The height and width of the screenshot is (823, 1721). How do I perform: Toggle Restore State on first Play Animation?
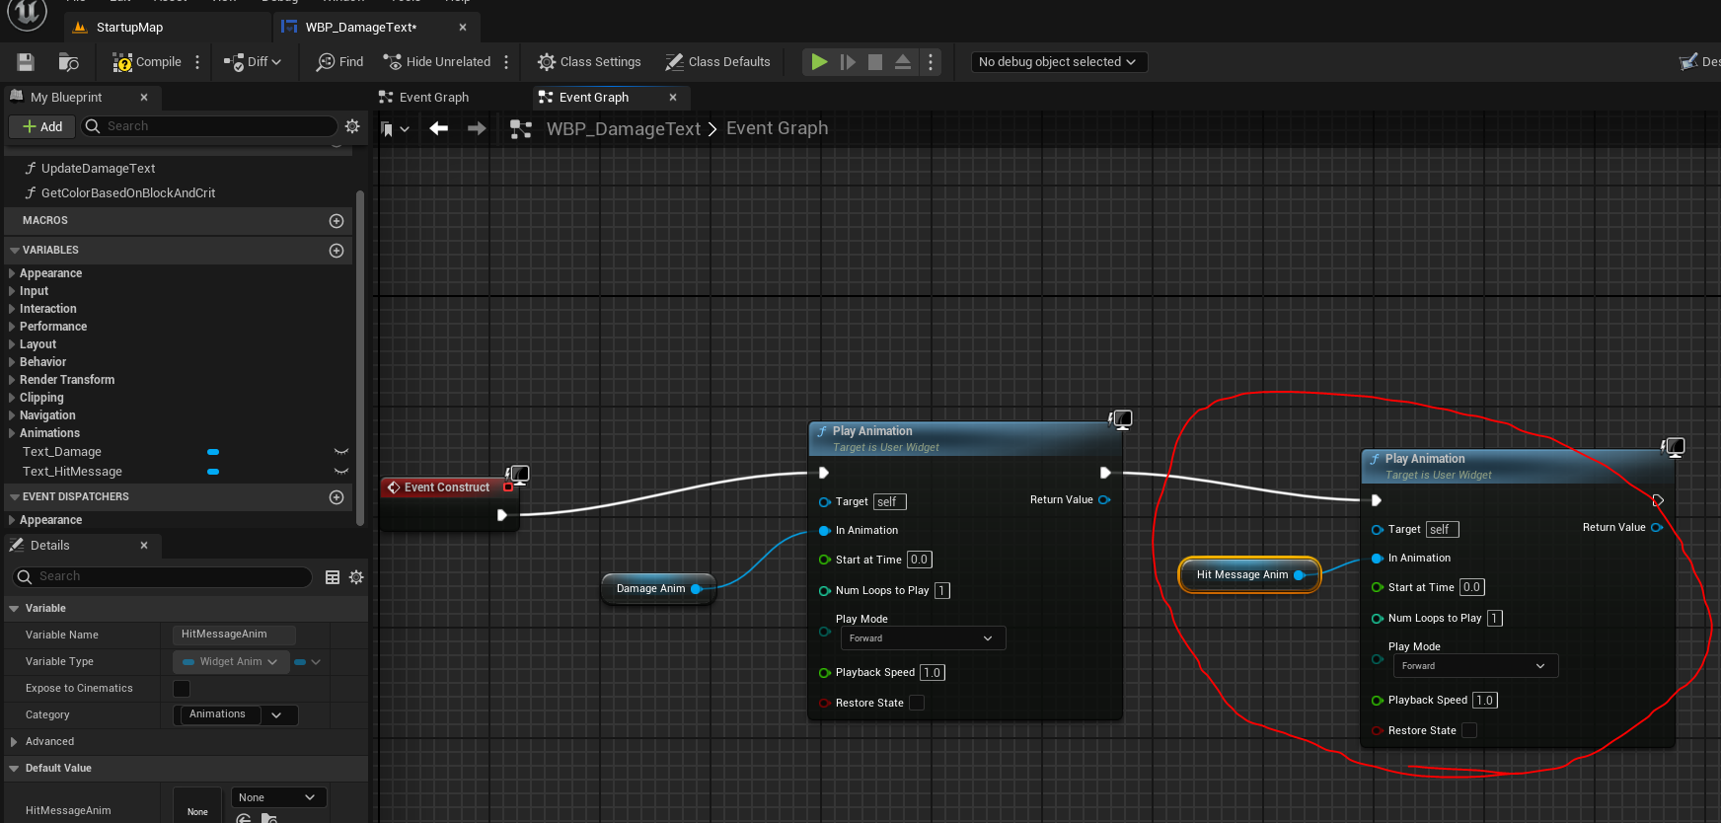pyautogui.click(x=917, y=704)
